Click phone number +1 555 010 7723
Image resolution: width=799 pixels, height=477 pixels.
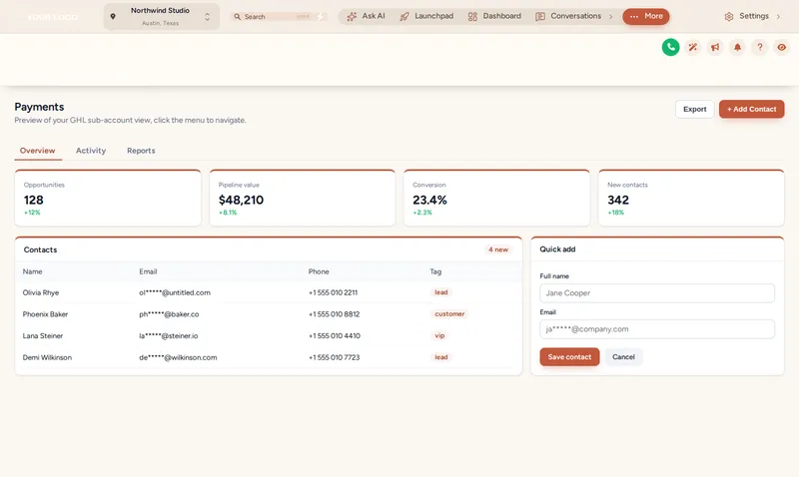click(335, 357)
